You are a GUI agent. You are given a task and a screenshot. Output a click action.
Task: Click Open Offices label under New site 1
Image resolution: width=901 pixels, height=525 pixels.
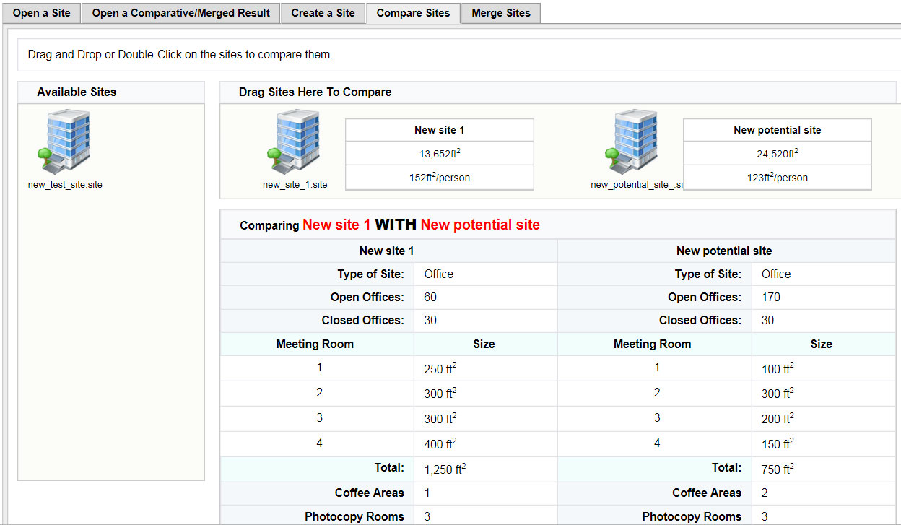click(367, 297)
